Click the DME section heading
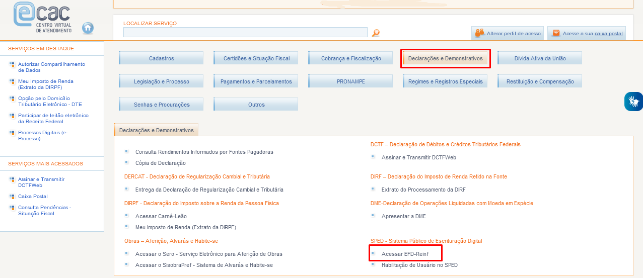 (x=452, y=203)
